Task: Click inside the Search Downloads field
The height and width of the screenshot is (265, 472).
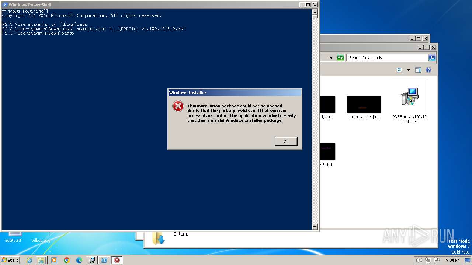Action: (x=387, y=58)
